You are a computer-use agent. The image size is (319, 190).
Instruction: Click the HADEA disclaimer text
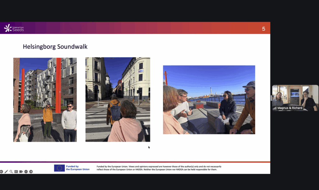tap(159, 168)
